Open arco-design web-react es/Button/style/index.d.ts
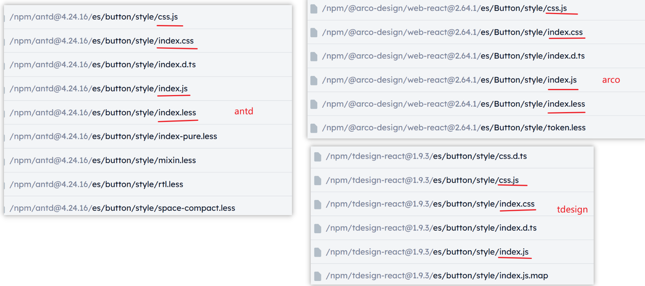The image size is (645, 286). pos(453,56)
